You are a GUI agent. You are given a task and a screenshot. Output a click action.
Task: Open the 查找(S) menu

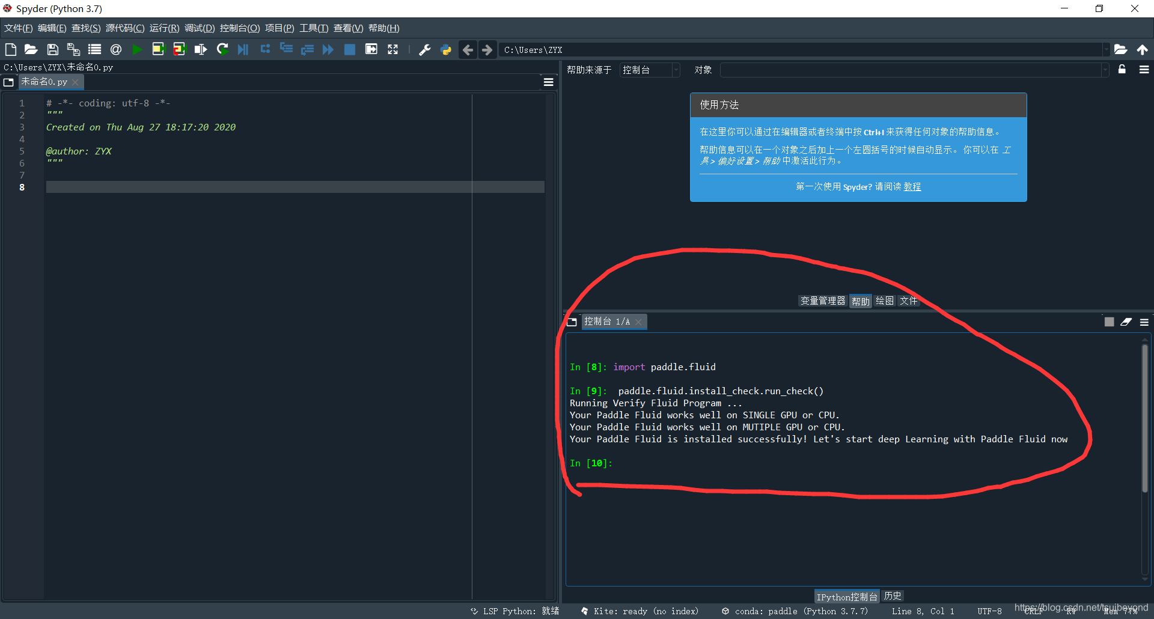click(86, 28)
